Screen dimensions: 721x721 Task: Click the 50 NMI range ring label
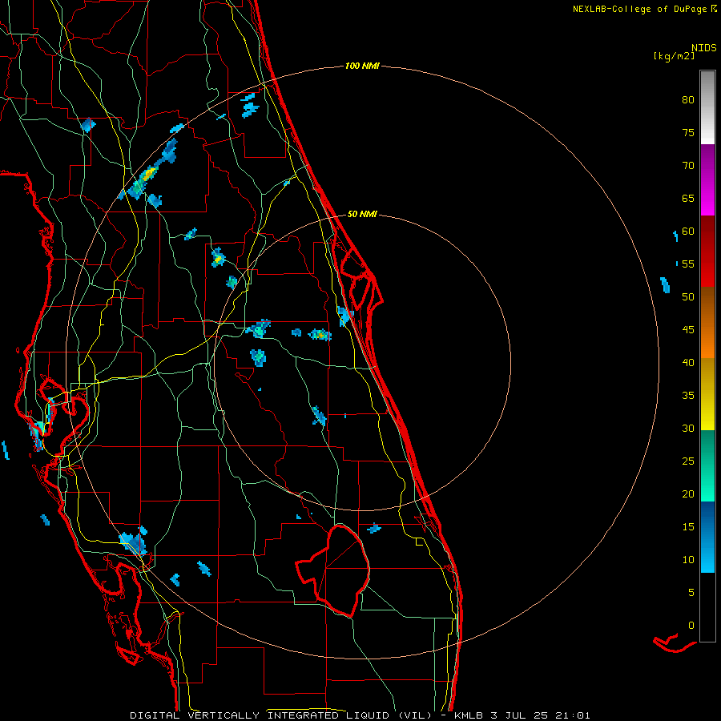click(x=362, y=214)
